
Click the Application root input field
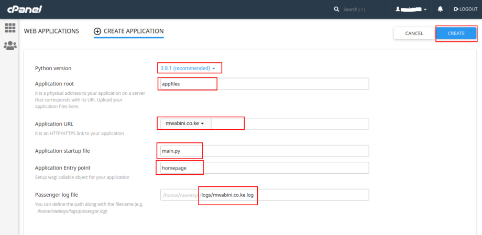click(264, 84)
